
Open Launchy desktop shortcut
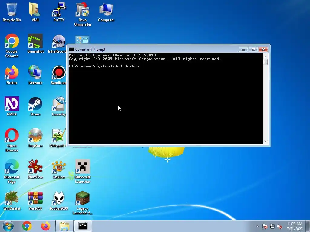(x=59, y=106)
